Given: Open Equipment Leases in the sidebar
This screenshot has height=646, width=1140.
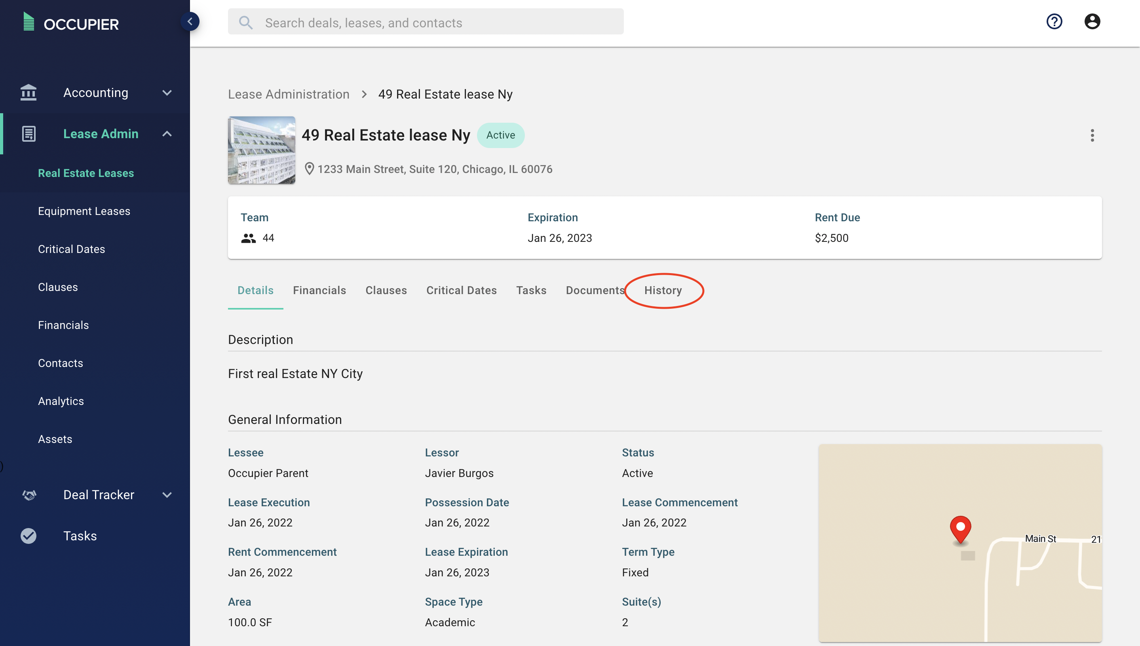Looking at the screenshot, I should (84, 211).
